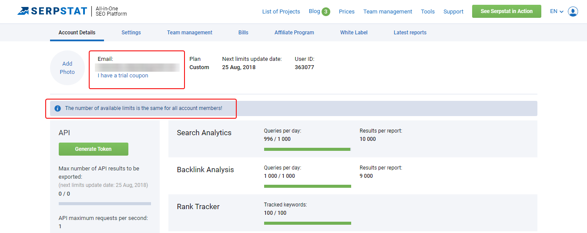Image resolution: width=587 pixels, height=233 pixels.
Task: Click the Generate Token button
Action: pyautogui.click(x=94, y=149)
